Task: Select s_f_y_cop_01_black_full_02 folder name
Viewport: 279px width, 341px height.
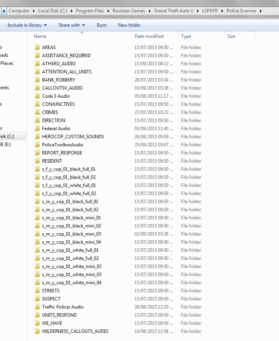Action: tap(69, 177)
